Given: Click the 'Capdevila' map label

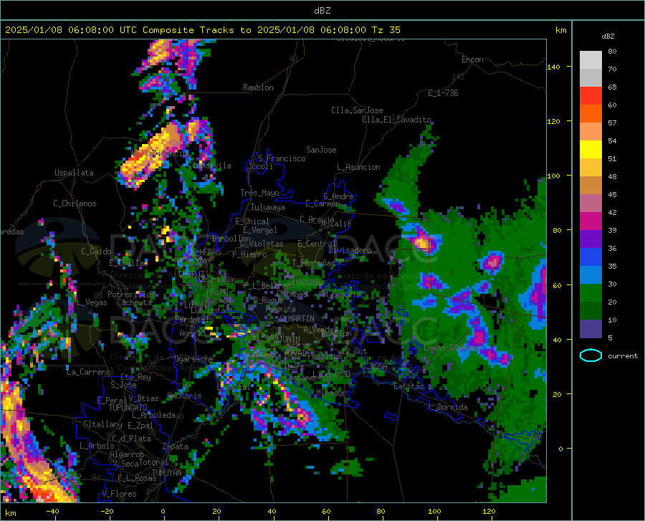Looking at the screenshot, I should coord(212,166).
